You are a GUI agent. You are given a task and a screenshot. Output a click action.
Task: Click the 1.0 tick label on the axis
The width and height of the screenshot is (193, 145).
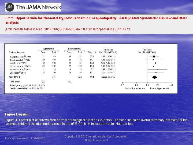(147, 85)
